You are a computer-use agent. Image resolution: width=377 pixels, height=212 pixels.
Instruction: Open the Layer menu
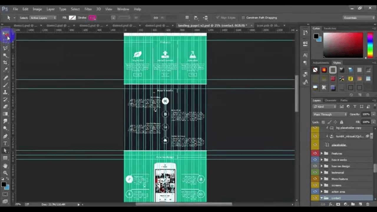[x=50, y=9]
